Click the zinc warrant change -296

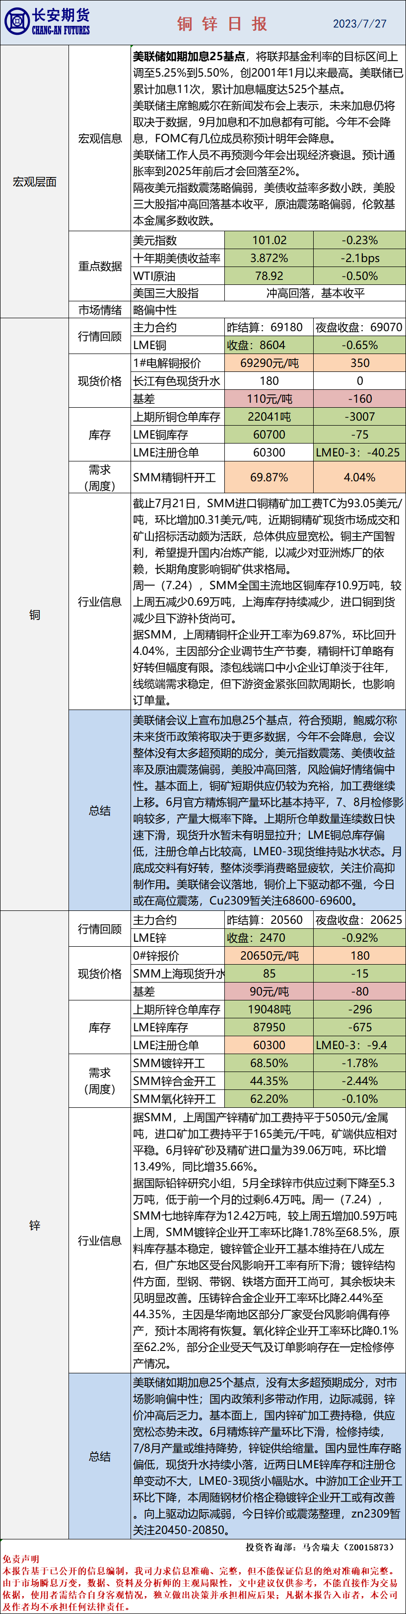(x=360, y=1009)
